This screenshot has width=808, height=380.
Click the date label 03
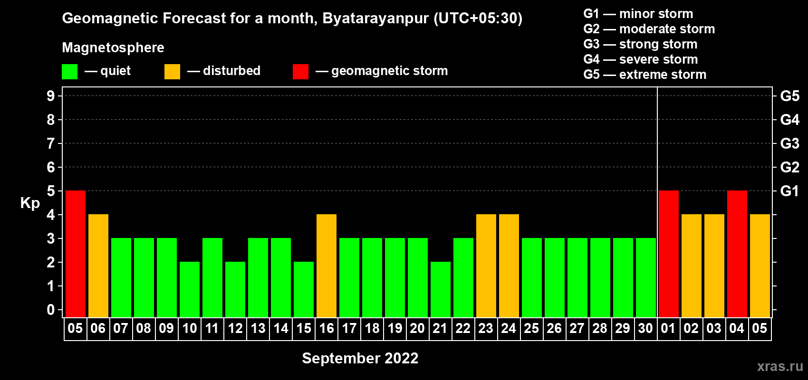point(714,329)
